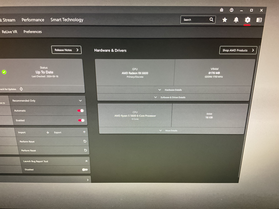The height and width of the screenshot is (209, 279).
Task: Maximize the AMD Software window
Action: point(251,10)
